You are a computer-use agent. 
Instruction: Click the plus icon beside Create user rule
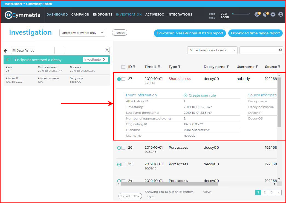(x=185, y=95)
